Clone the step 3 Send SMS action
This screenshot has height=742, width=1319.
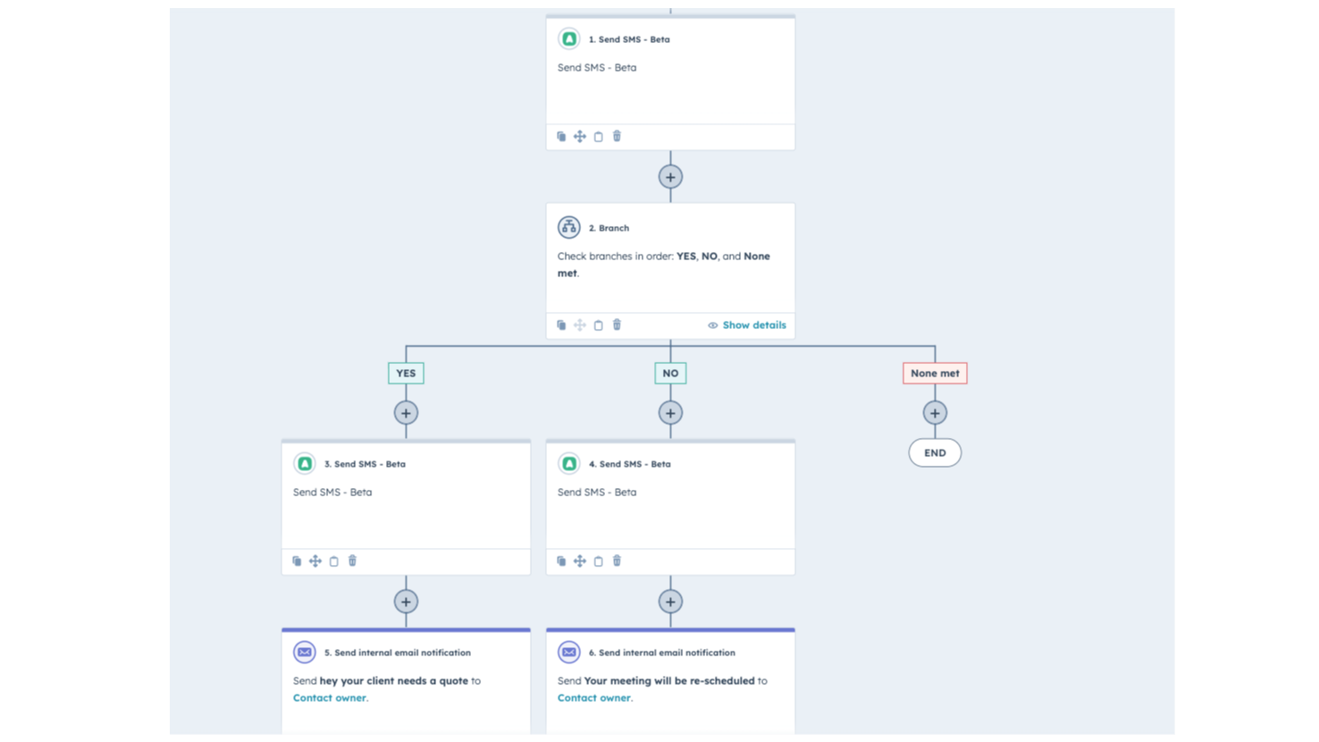(297, 561)
